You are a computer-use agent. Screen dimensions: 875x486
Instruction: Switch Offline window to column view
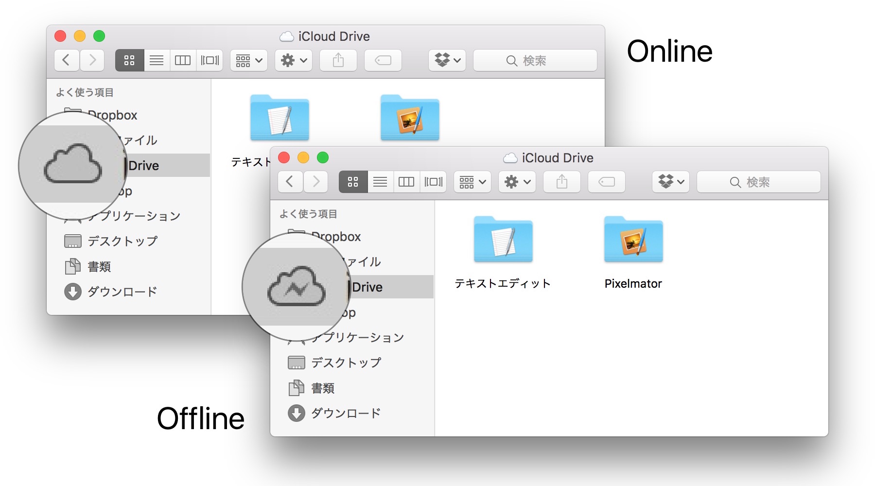[406, 182]
